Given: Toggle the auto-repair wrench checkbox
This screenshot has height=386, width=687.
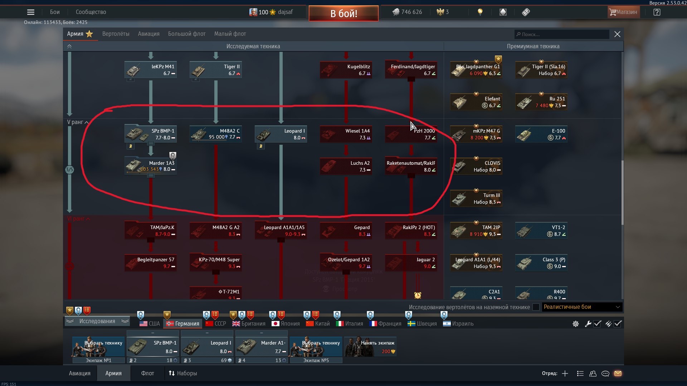Looking at the screenshot, I should pos(597,324).
